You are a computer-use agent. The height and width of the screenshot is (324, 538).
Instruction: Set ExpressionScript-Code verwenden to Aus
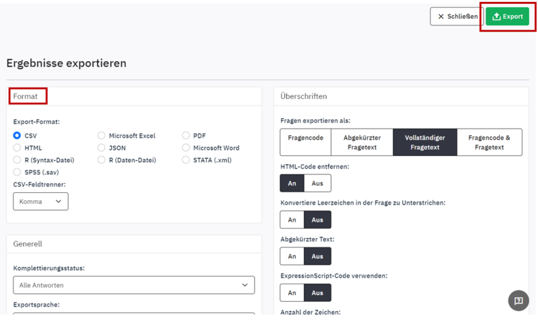(317, 293)
